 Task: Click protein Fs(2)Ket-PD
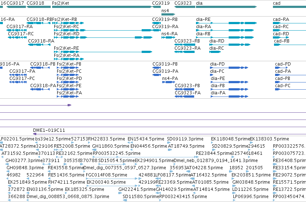tap(69, 78)
